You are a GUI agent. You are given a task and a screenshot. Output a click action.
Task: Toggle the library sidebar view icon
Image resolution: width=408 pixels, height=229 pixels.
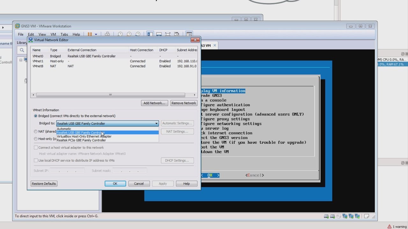point(150,34)
